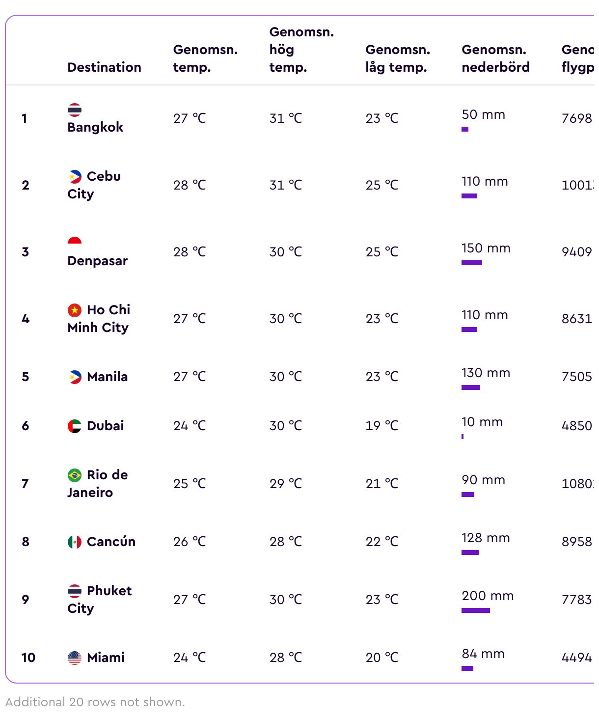Image resolution: width=599 pixels, height=716 pixels.
Task: Click the USA flag next to Miami
Action: [75, 658]
